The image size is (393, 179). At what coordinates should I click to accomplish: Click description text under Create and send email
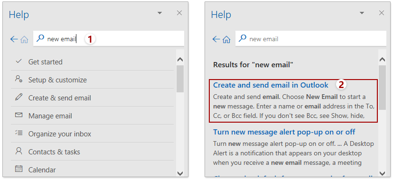(294, 106)
